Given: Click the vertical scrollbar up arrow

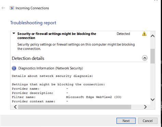Looking at the screenshot, I should point(152,36).
